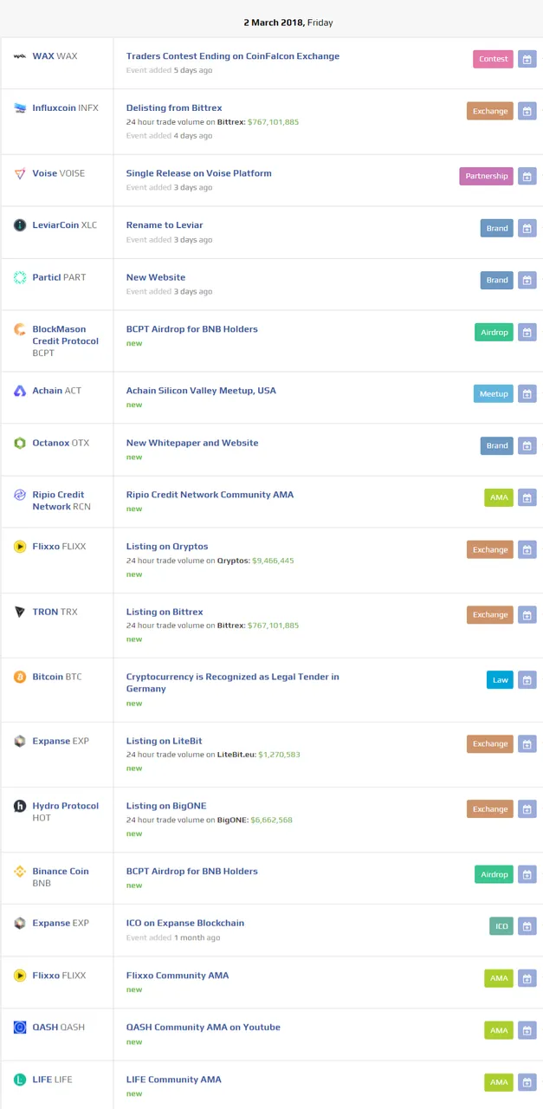Select the Partnership tag on Voise row
543x1109 pixels.
pos(487,176)
